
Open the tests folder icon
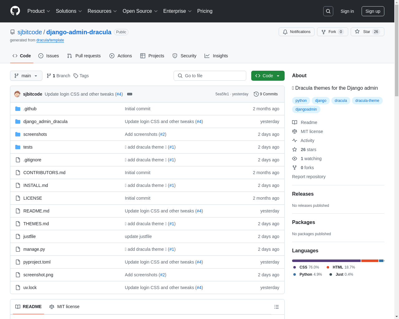tap(18, 147)
